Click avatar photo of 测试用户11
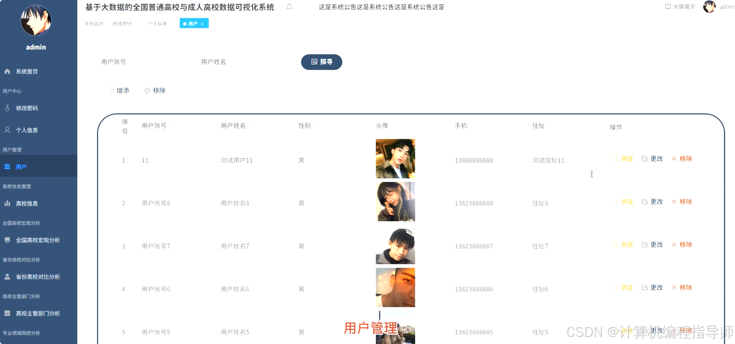 coord(395,159)
